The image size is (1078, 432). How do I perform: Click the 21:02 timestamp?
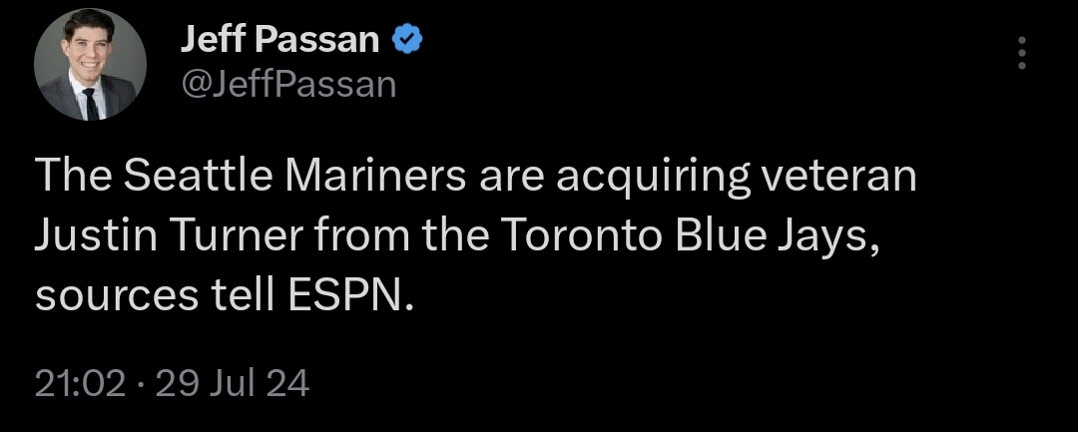80,383
